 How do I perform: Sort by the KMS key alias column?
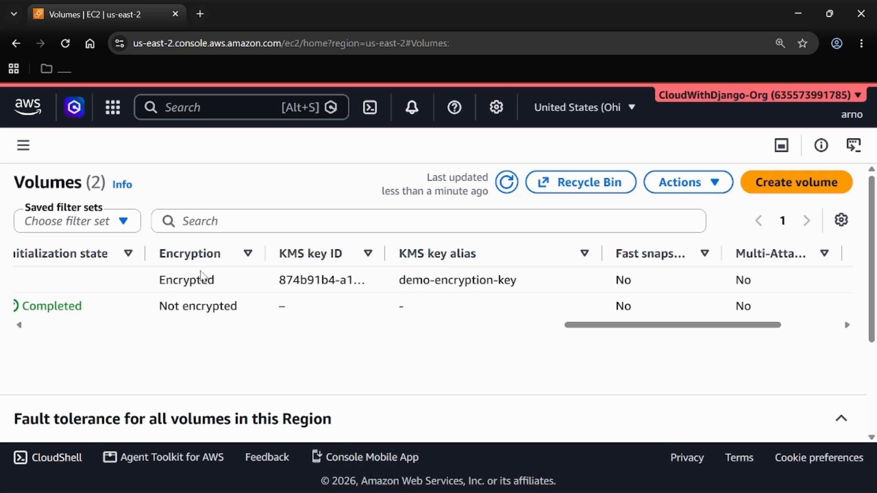point(584,253)
